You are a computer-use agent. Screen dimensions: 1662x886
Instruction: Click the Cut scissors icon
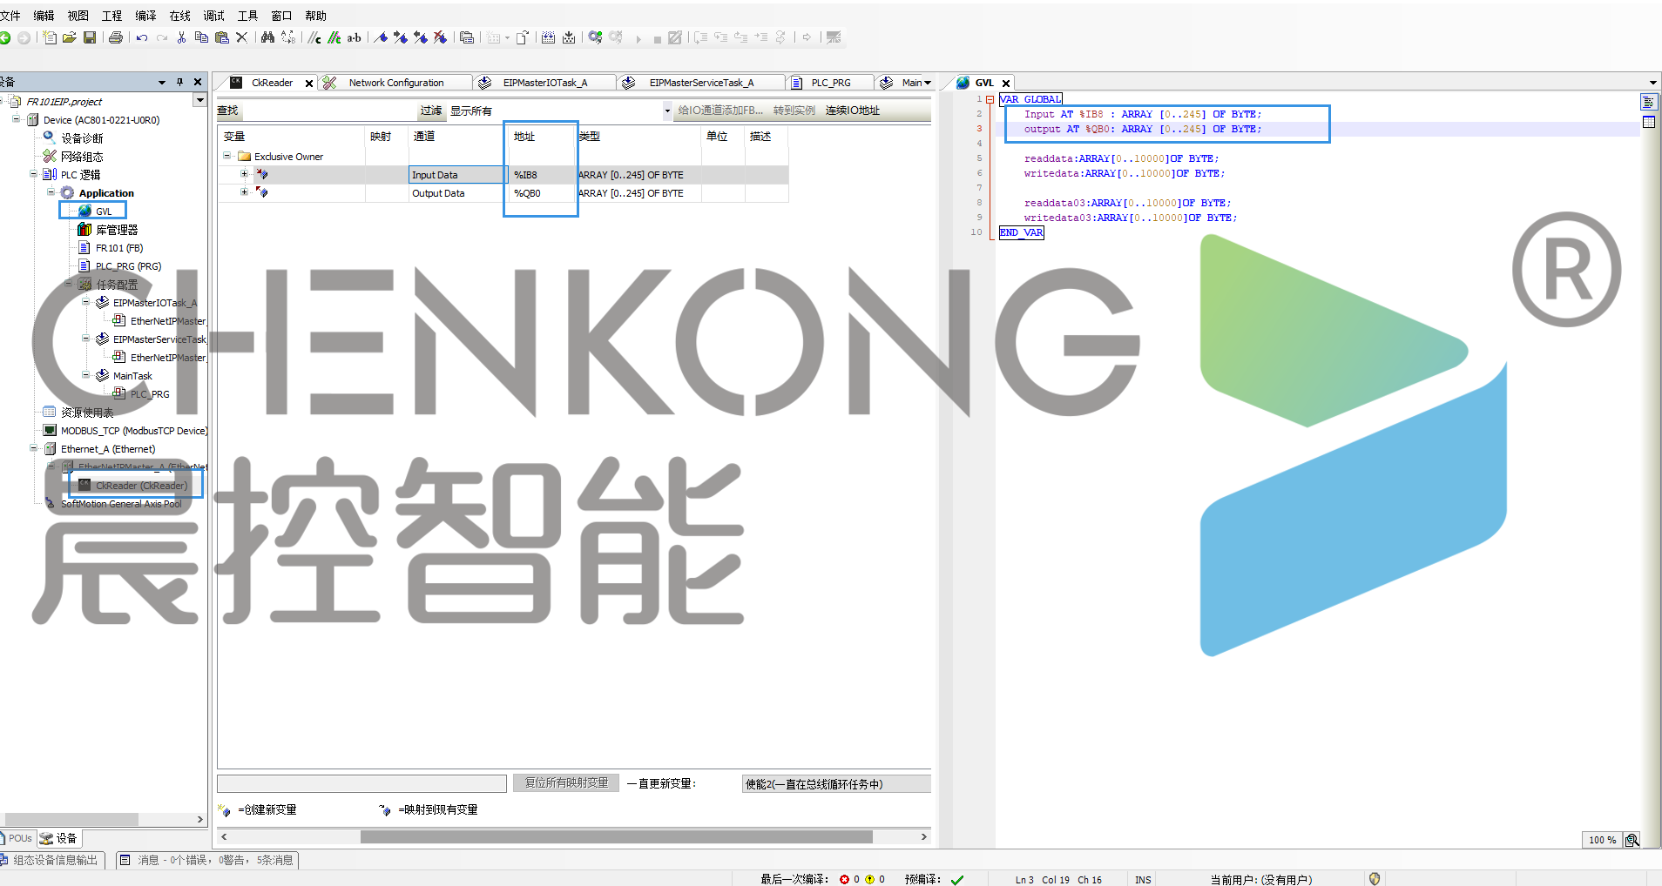(x=181, y=37)
